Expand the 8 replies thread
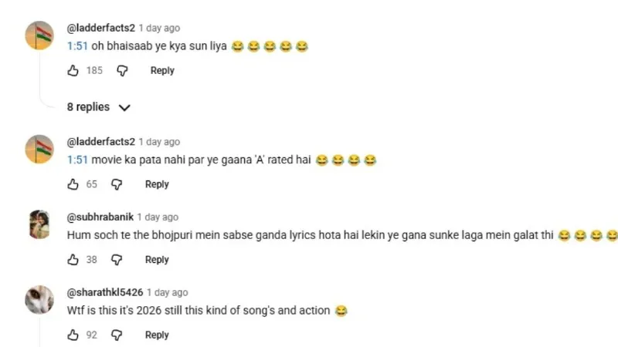 (x=98, y=107)
